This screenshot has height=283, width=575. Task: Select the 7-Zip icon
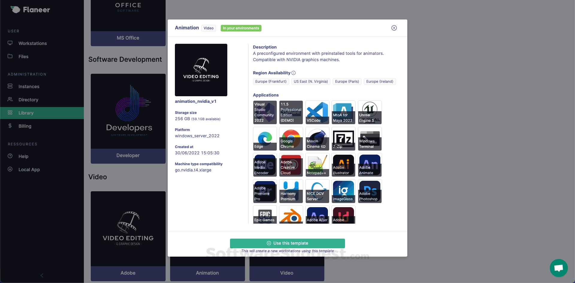pos(343,139)
